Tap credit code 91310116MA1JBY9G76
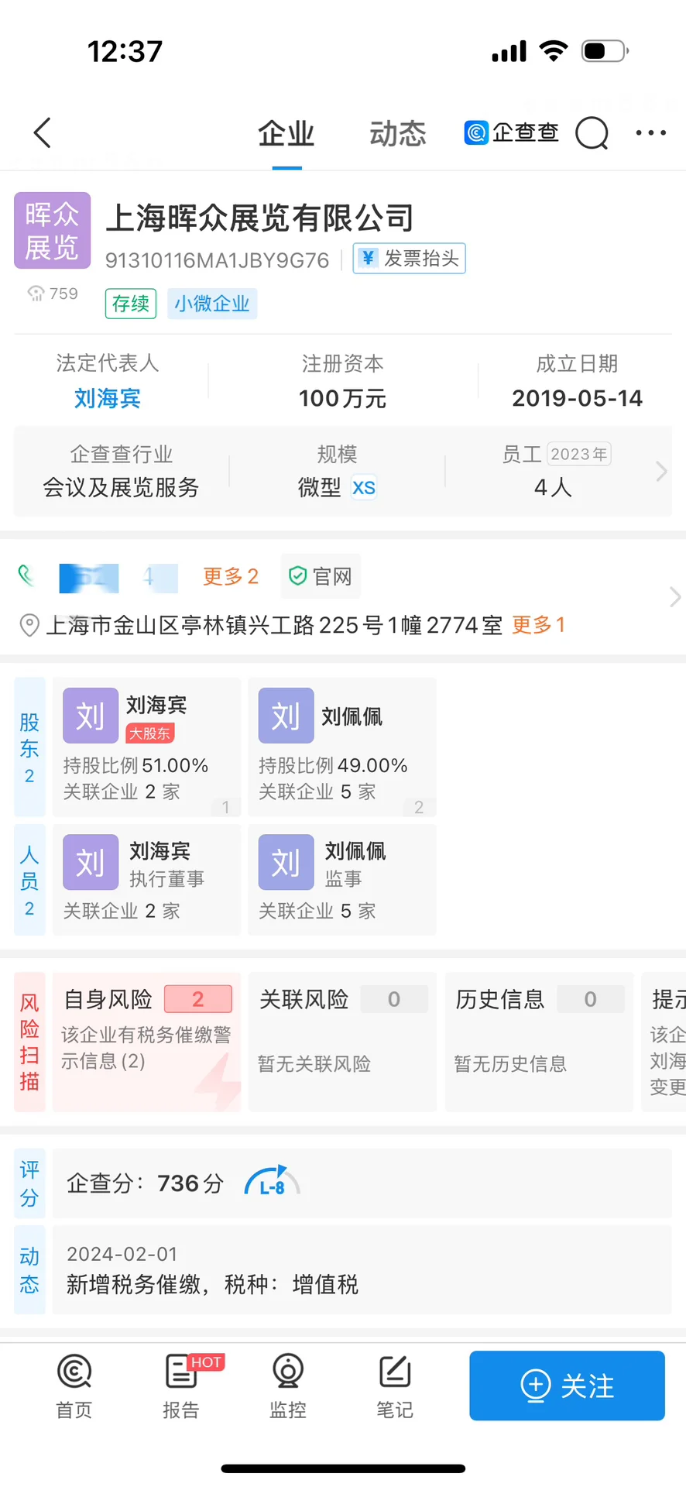Image resolution: width=686 pixels, height=1487 pixels. (218, 260)
